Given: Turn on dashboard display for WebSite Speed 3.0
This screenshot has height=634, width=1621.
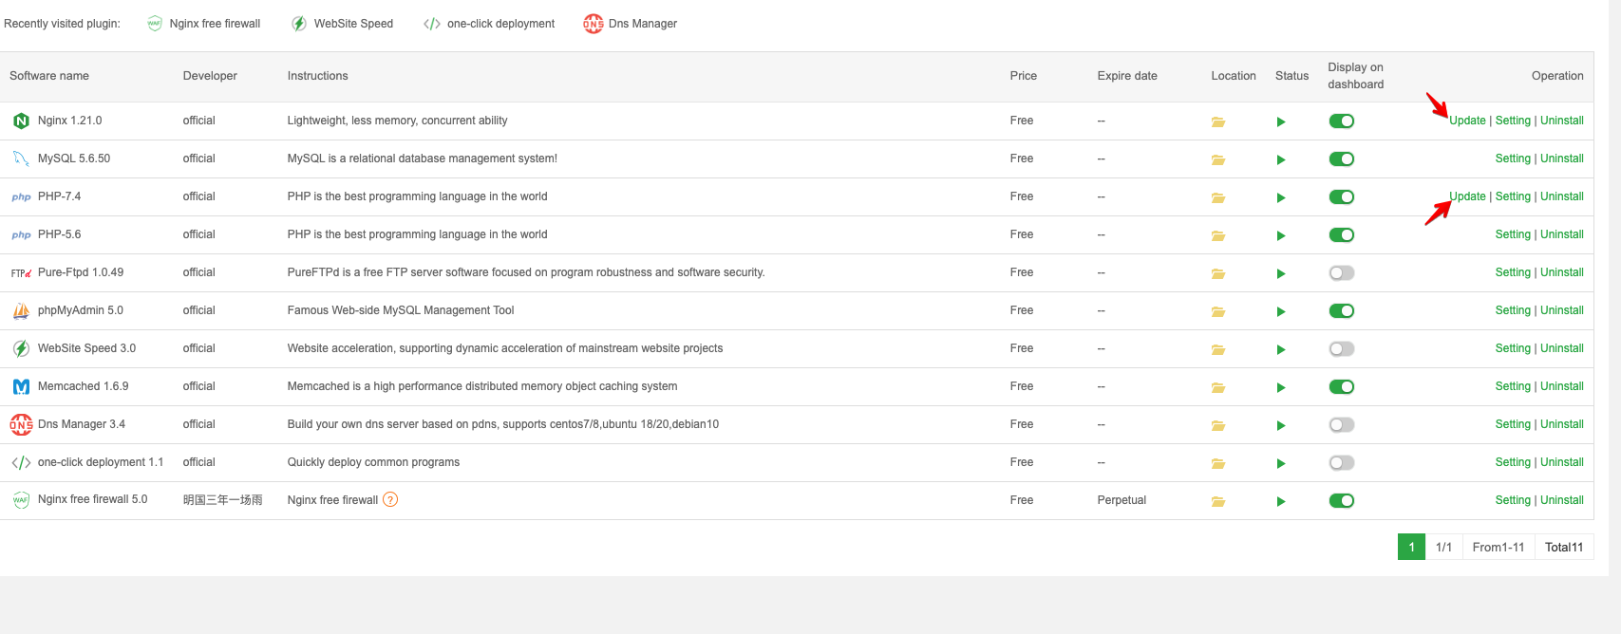Looking at the screenshot, I should click(x=1341, y=349).
